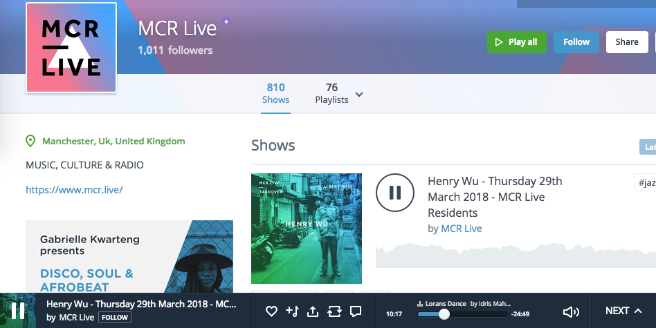This screenshot has width=656, height=328.
Task: Open the https://www.mcr.live/ link
Action: pos(74,189)
